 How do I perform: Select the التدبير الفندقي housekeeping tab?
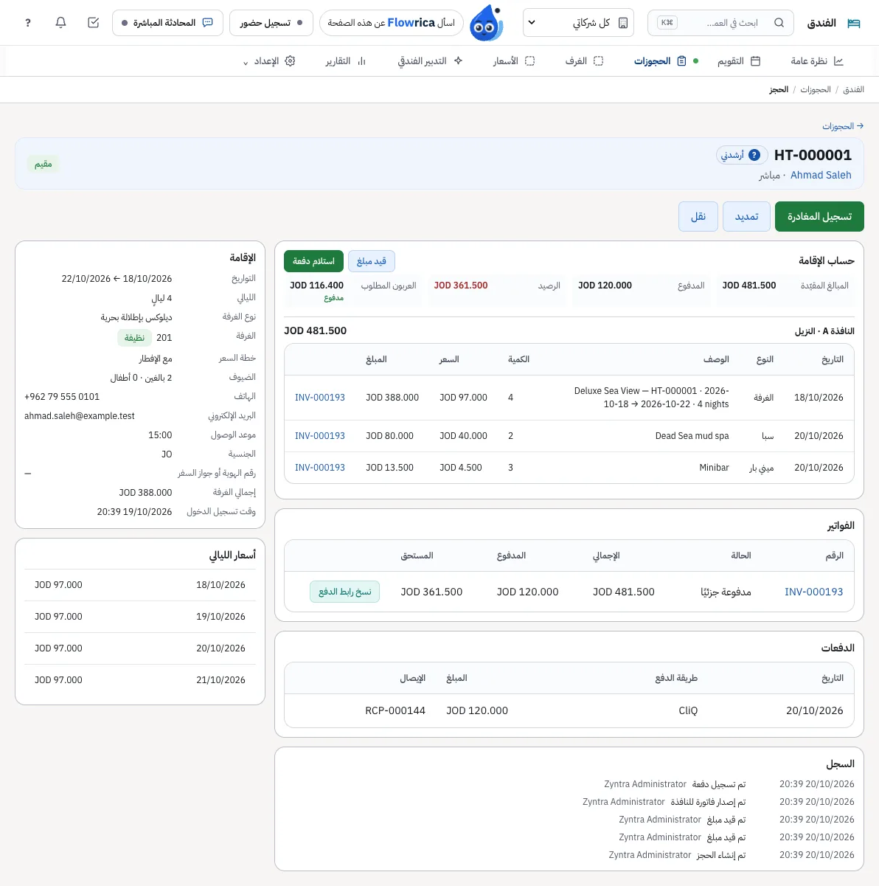point(430,61)
